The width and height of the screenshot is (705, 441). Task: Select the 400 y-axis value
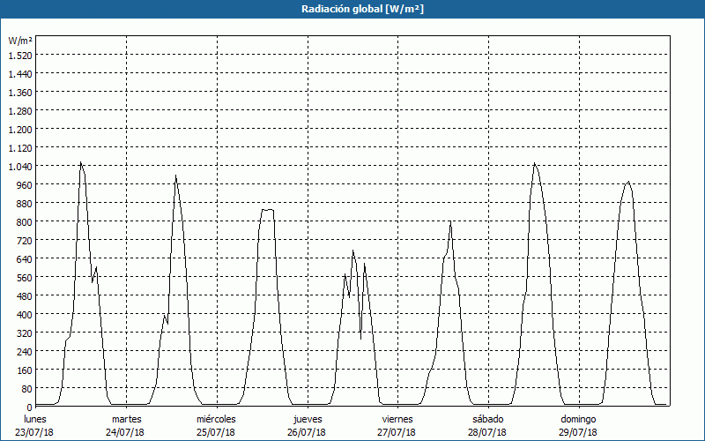[x=25, y=315]
